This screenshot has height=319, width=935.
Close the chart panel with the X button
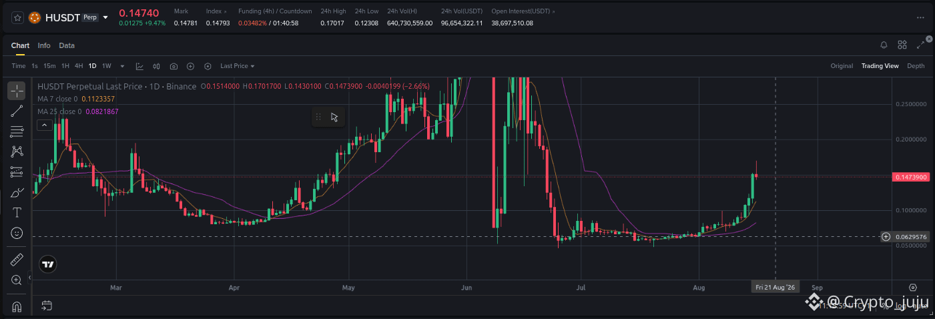[x=930, y=39]
